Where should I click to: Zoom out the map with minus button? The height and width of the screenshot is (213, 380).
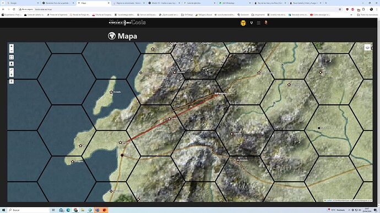coord(12,51)
